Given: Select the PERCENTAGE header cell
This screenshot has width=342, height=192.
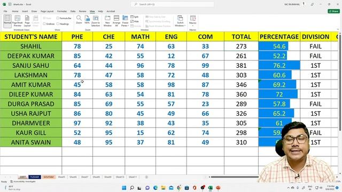Looking at the screenshot, I should click(279, 37).
